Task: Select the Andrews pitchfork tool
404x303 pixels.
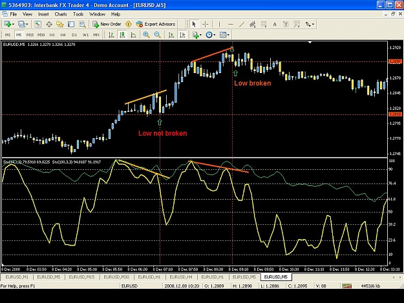Action: 297,24
